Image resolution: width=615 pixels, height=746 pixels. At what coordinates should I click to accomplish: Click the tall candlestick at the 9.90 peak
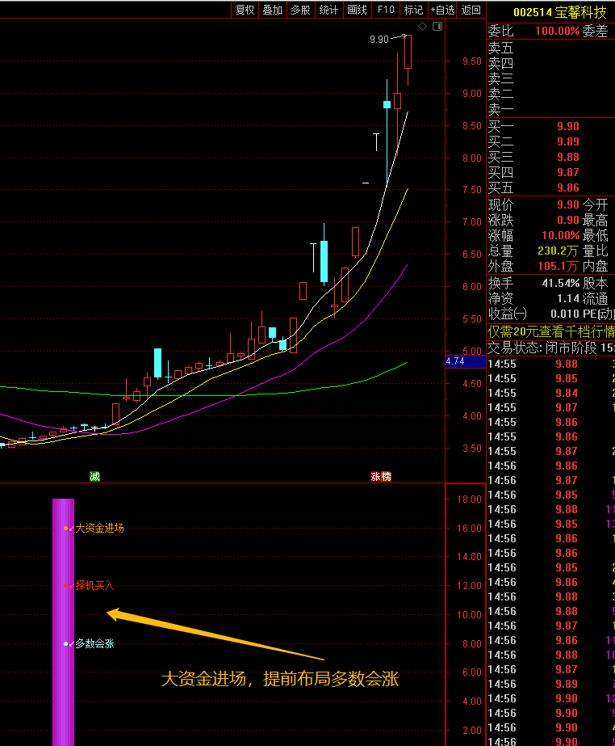tap(408, 53)
